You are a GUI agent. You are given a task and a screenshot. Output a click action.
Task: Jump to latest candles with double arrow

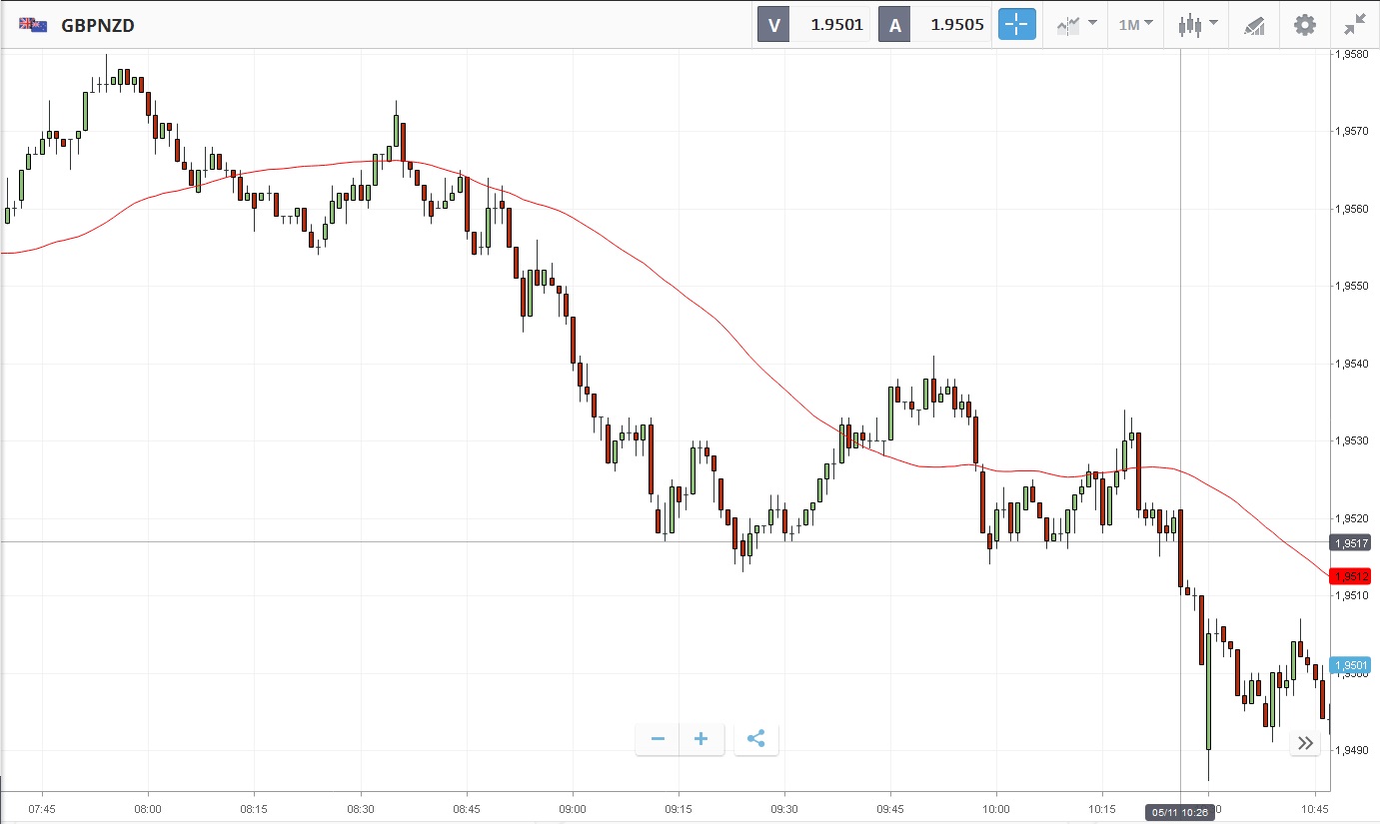pos(1305,743)
